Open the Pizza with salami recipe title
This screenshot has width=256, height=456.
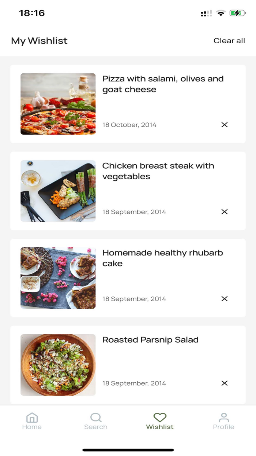[x=163, y=84]
